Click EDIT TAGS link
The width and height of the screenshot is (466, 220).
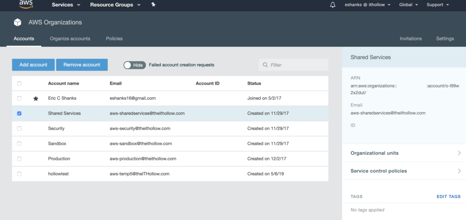[448, 197]
